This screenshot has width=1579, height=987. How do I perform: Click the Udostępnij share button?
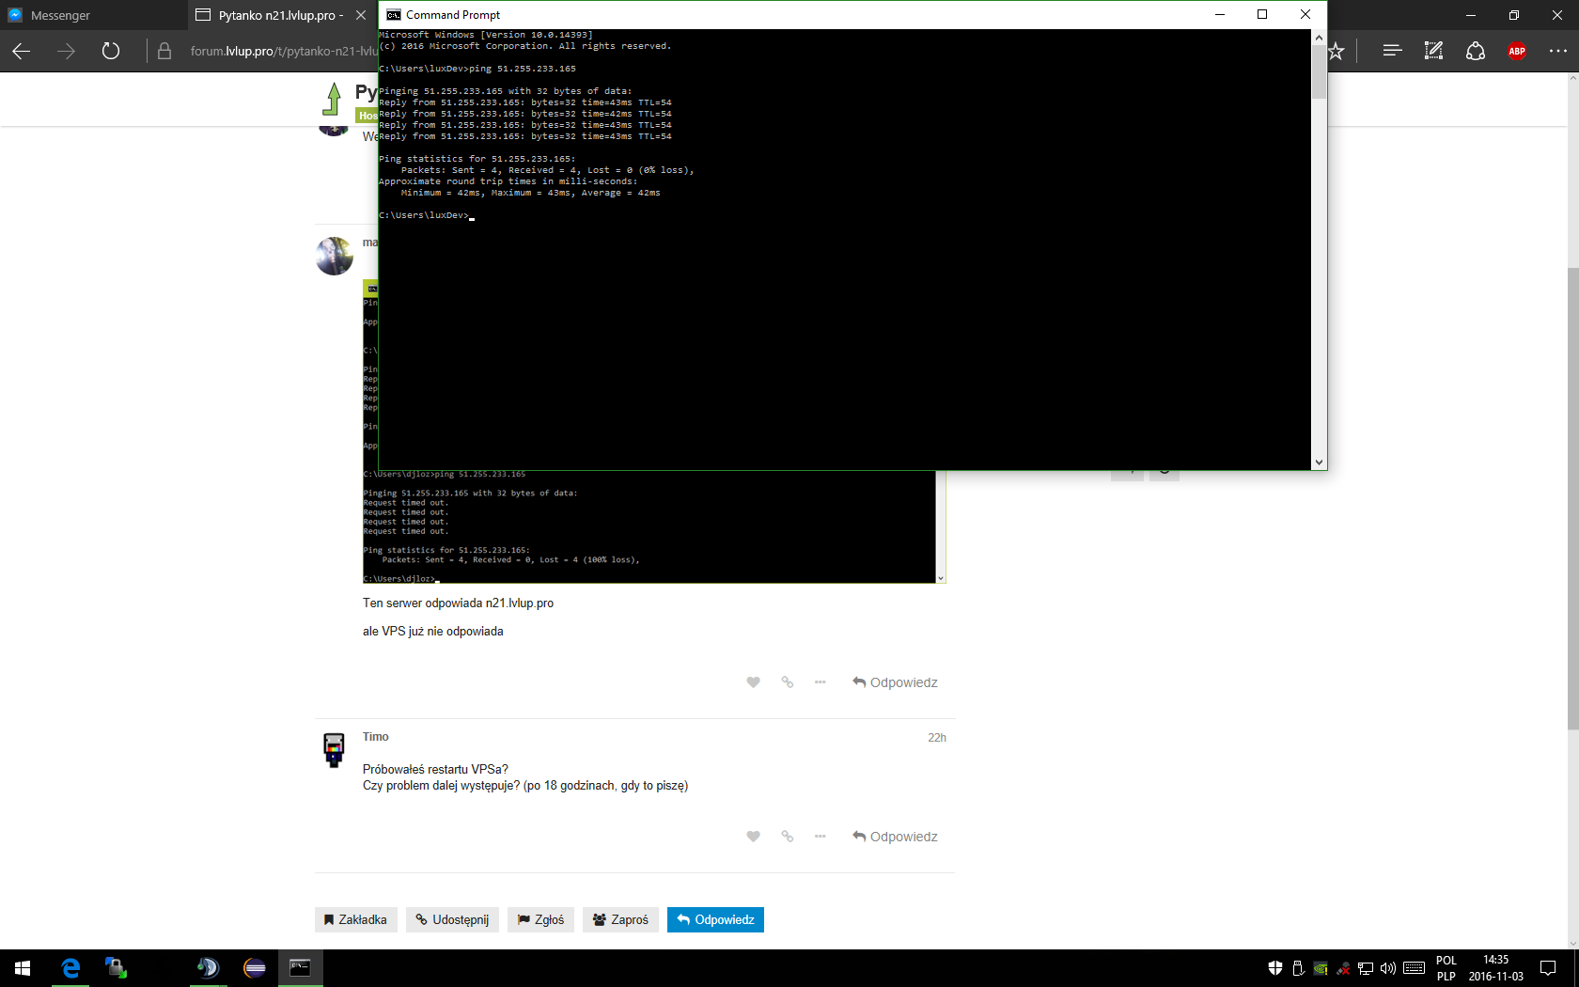click(x=452, y=919)
